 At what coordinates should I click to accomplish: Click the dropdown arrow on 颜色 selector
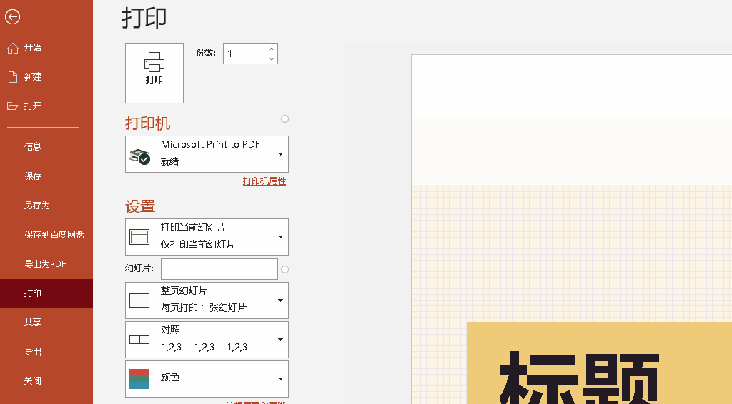(280, 379)
